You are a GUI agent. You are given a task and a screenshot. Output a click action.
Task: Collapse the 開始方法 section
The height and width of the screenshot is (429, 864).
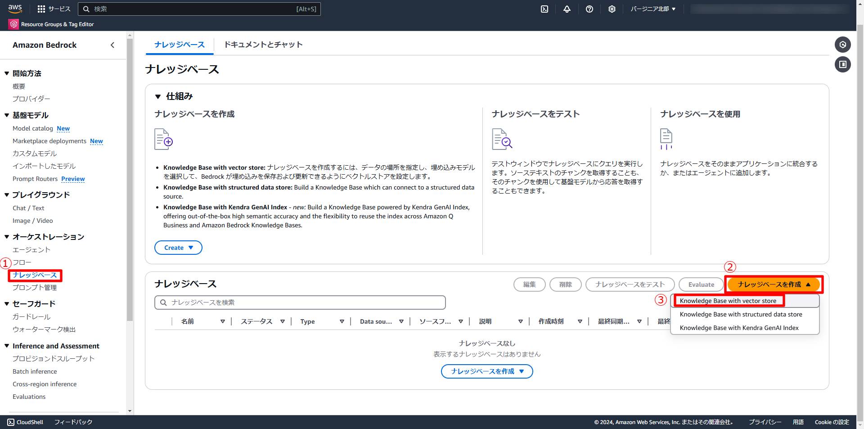[x=7, y=73]
